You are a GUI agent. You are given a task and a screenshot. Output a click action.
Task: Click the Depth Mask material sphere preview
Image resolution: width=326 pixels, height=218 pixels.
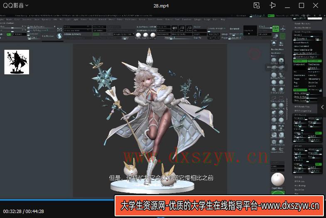click(x=278, y=179)
